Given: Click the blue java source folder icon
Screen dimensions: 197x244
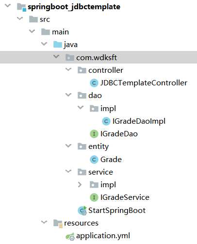Looking at the screenshot, I should [x=58, y=45].
